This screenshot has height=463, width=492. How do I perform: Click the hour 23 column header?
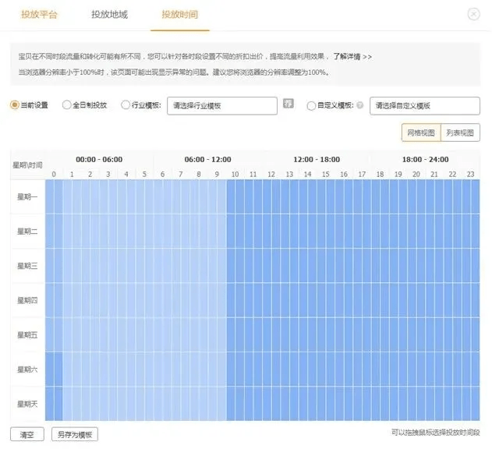[x=471, y=174]
